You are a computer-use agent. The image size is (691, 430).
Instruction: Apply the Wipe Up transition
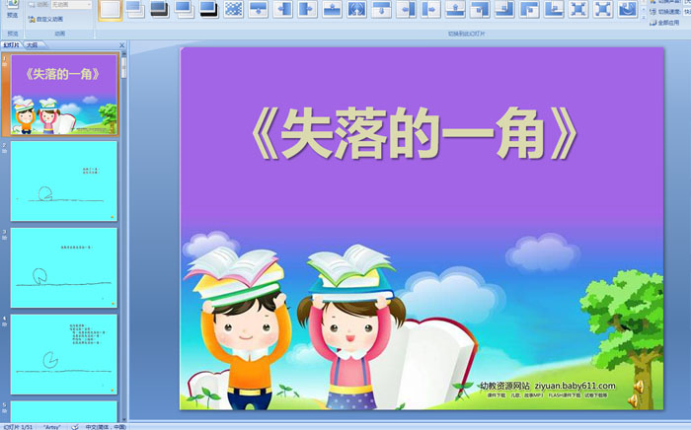coord(333,9)
